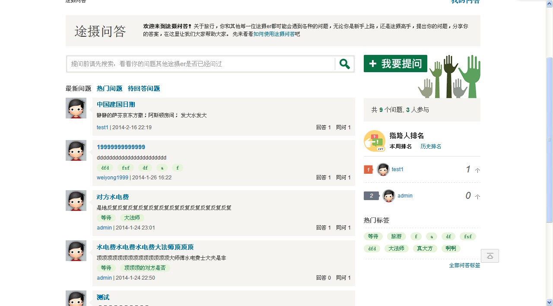Image resolution: width=553 pixels, height=306 pixels.
Task: Click tag f on 19999999999999 question
Action: tap(178, 168)
